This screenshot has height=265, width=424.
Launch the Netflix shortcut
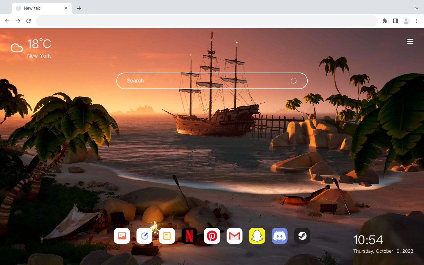189,236
